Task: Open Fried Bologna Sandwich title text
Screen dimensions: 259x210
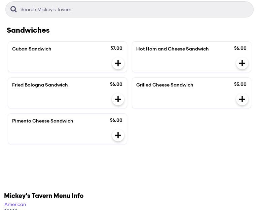Action: pos(40,85)
